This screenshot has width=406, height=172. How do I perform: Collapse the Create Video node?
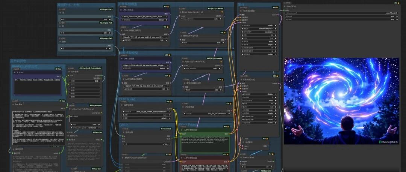click(241, 157)
